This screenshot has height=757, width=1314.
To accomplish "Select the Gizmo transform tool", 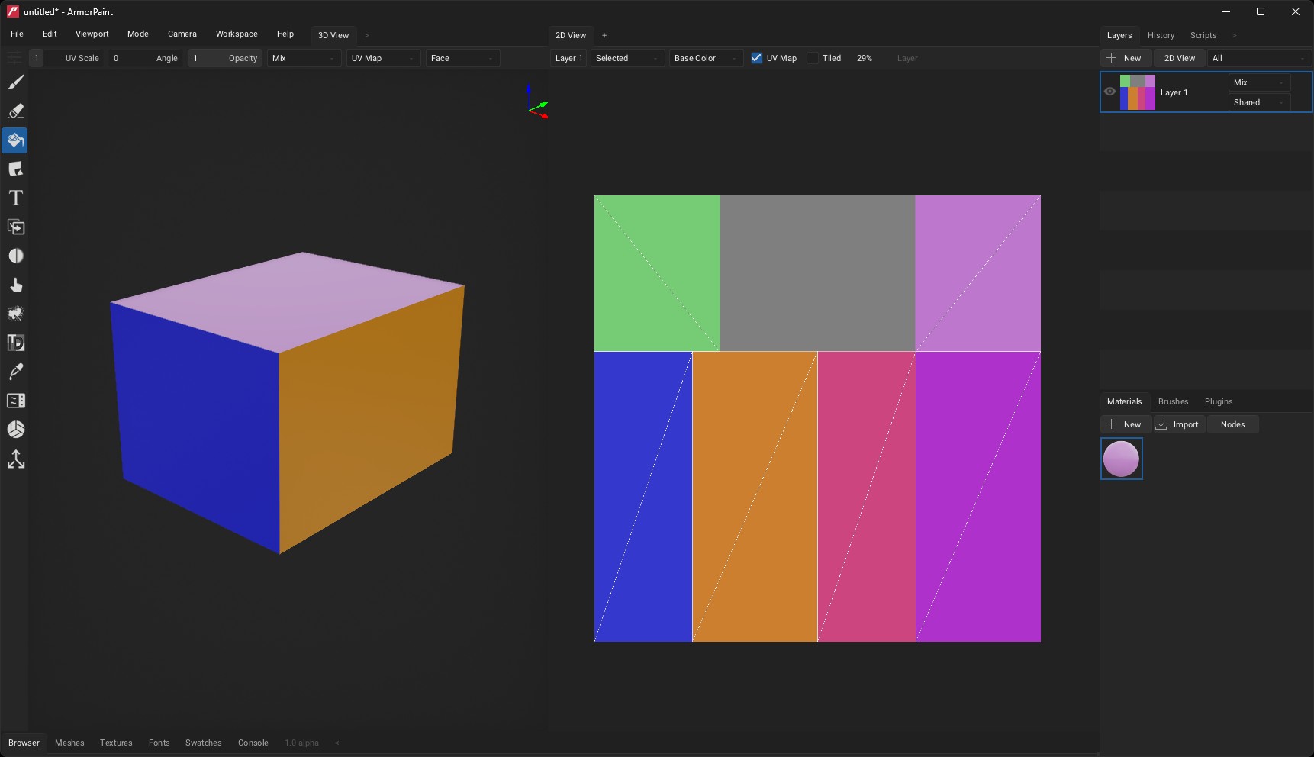I will 15,459.
